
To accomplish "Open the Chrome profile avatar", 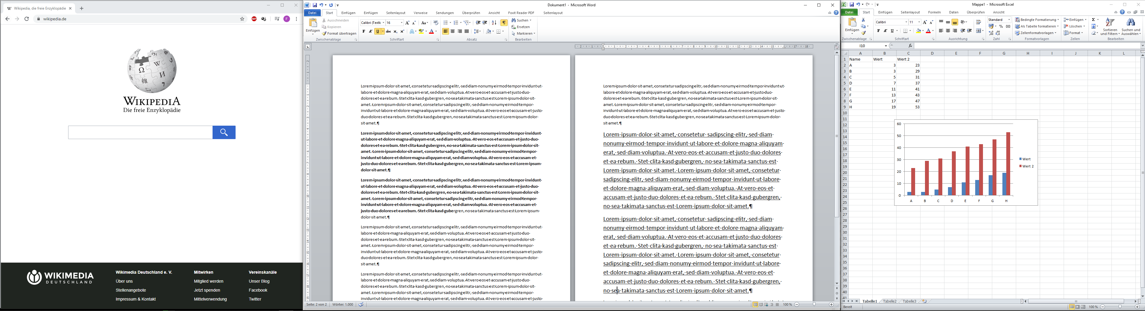I will [287, 19].
